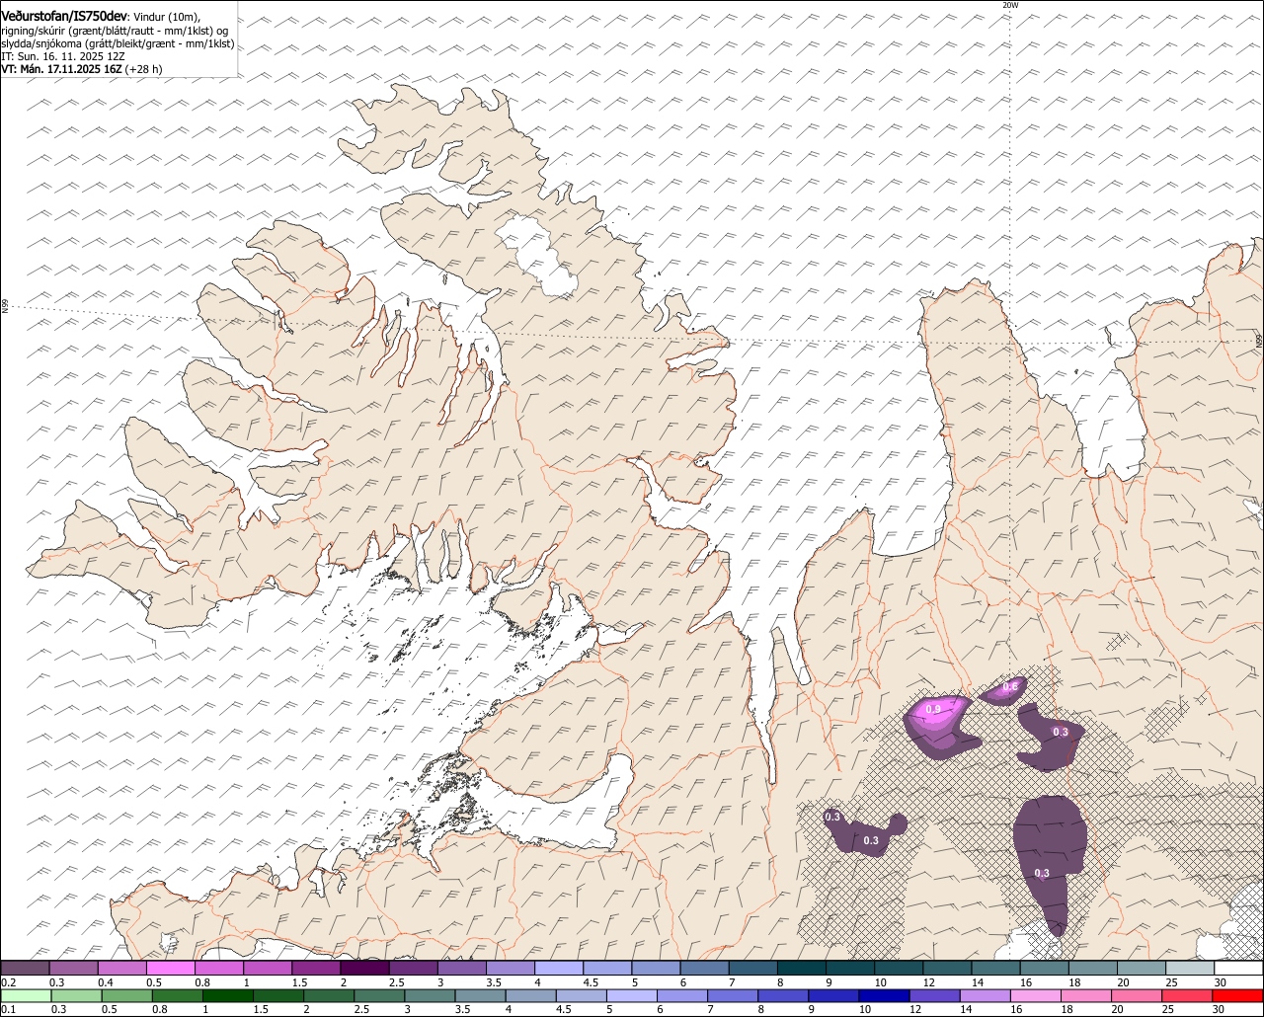Select the darkest green lower swatch between 1 and 1.5
The height and width of the screenshot is (1017, 1264).
tap(229, 995)
